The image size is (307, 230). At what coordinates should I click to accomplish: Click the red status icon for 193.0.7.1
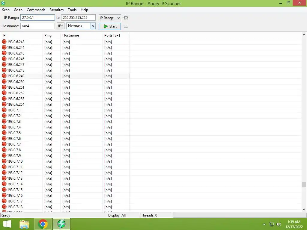4,110
